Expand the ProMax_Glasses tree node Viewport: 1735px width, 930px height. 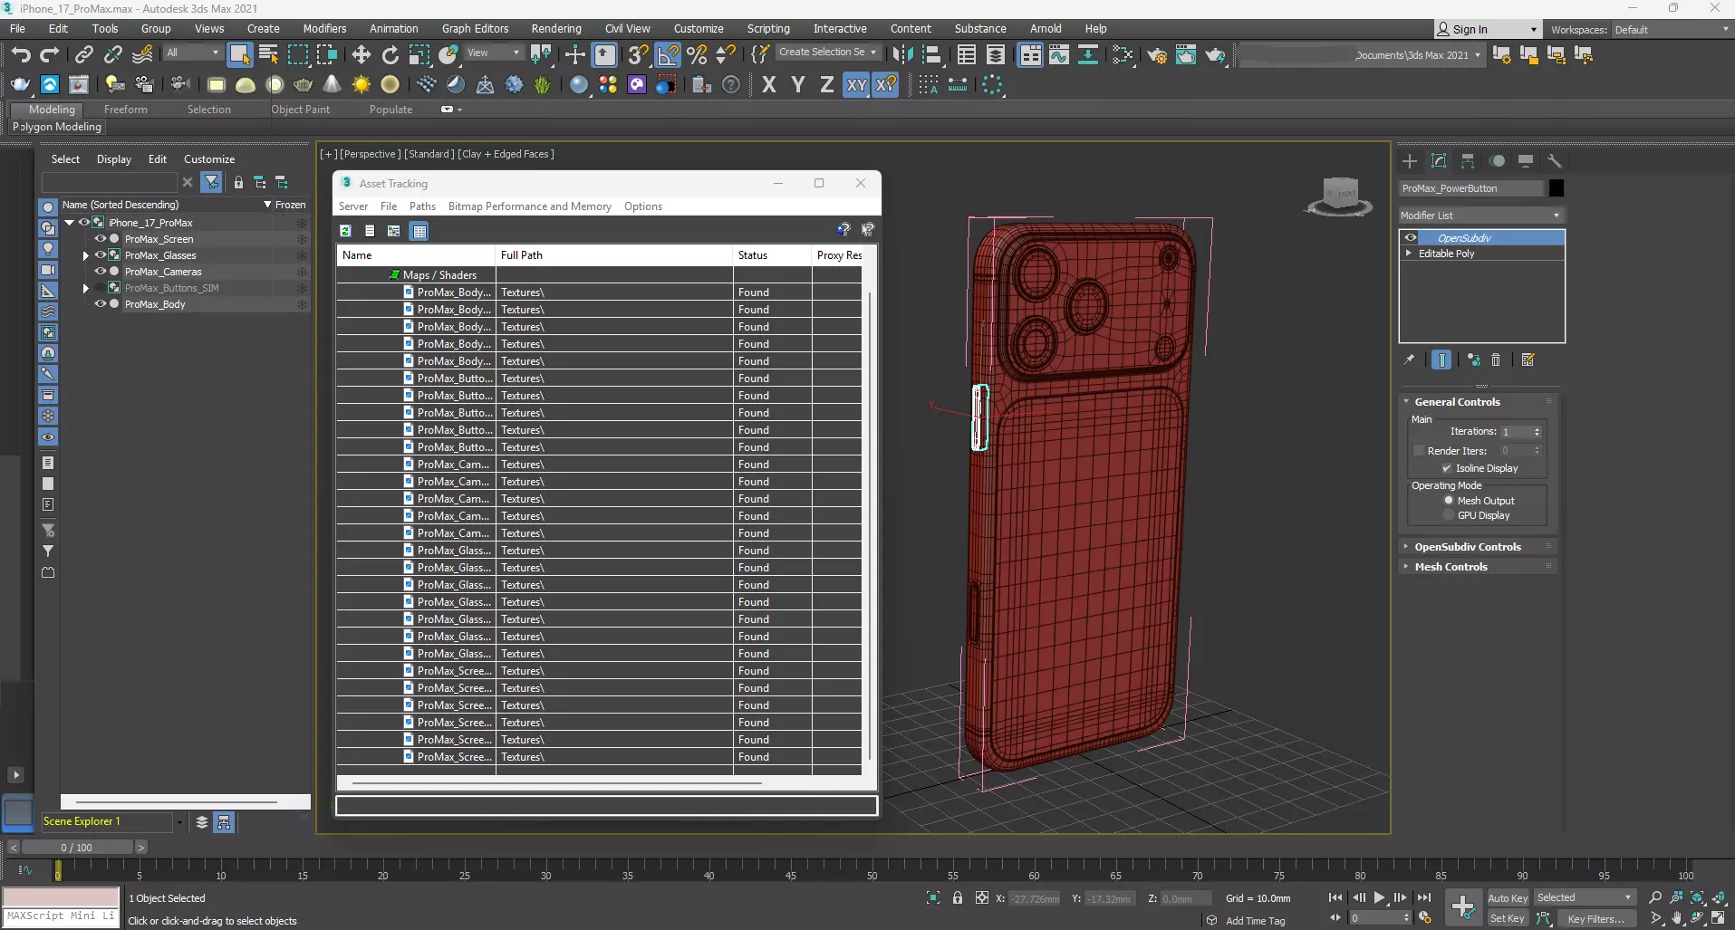[86, 255]
